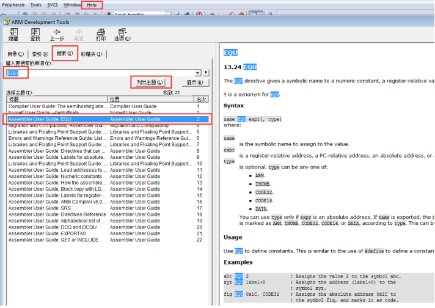435x308 pixels.
Task: Switch to the 搜索 (Search) tab
Action: click(x=65, y=53)
